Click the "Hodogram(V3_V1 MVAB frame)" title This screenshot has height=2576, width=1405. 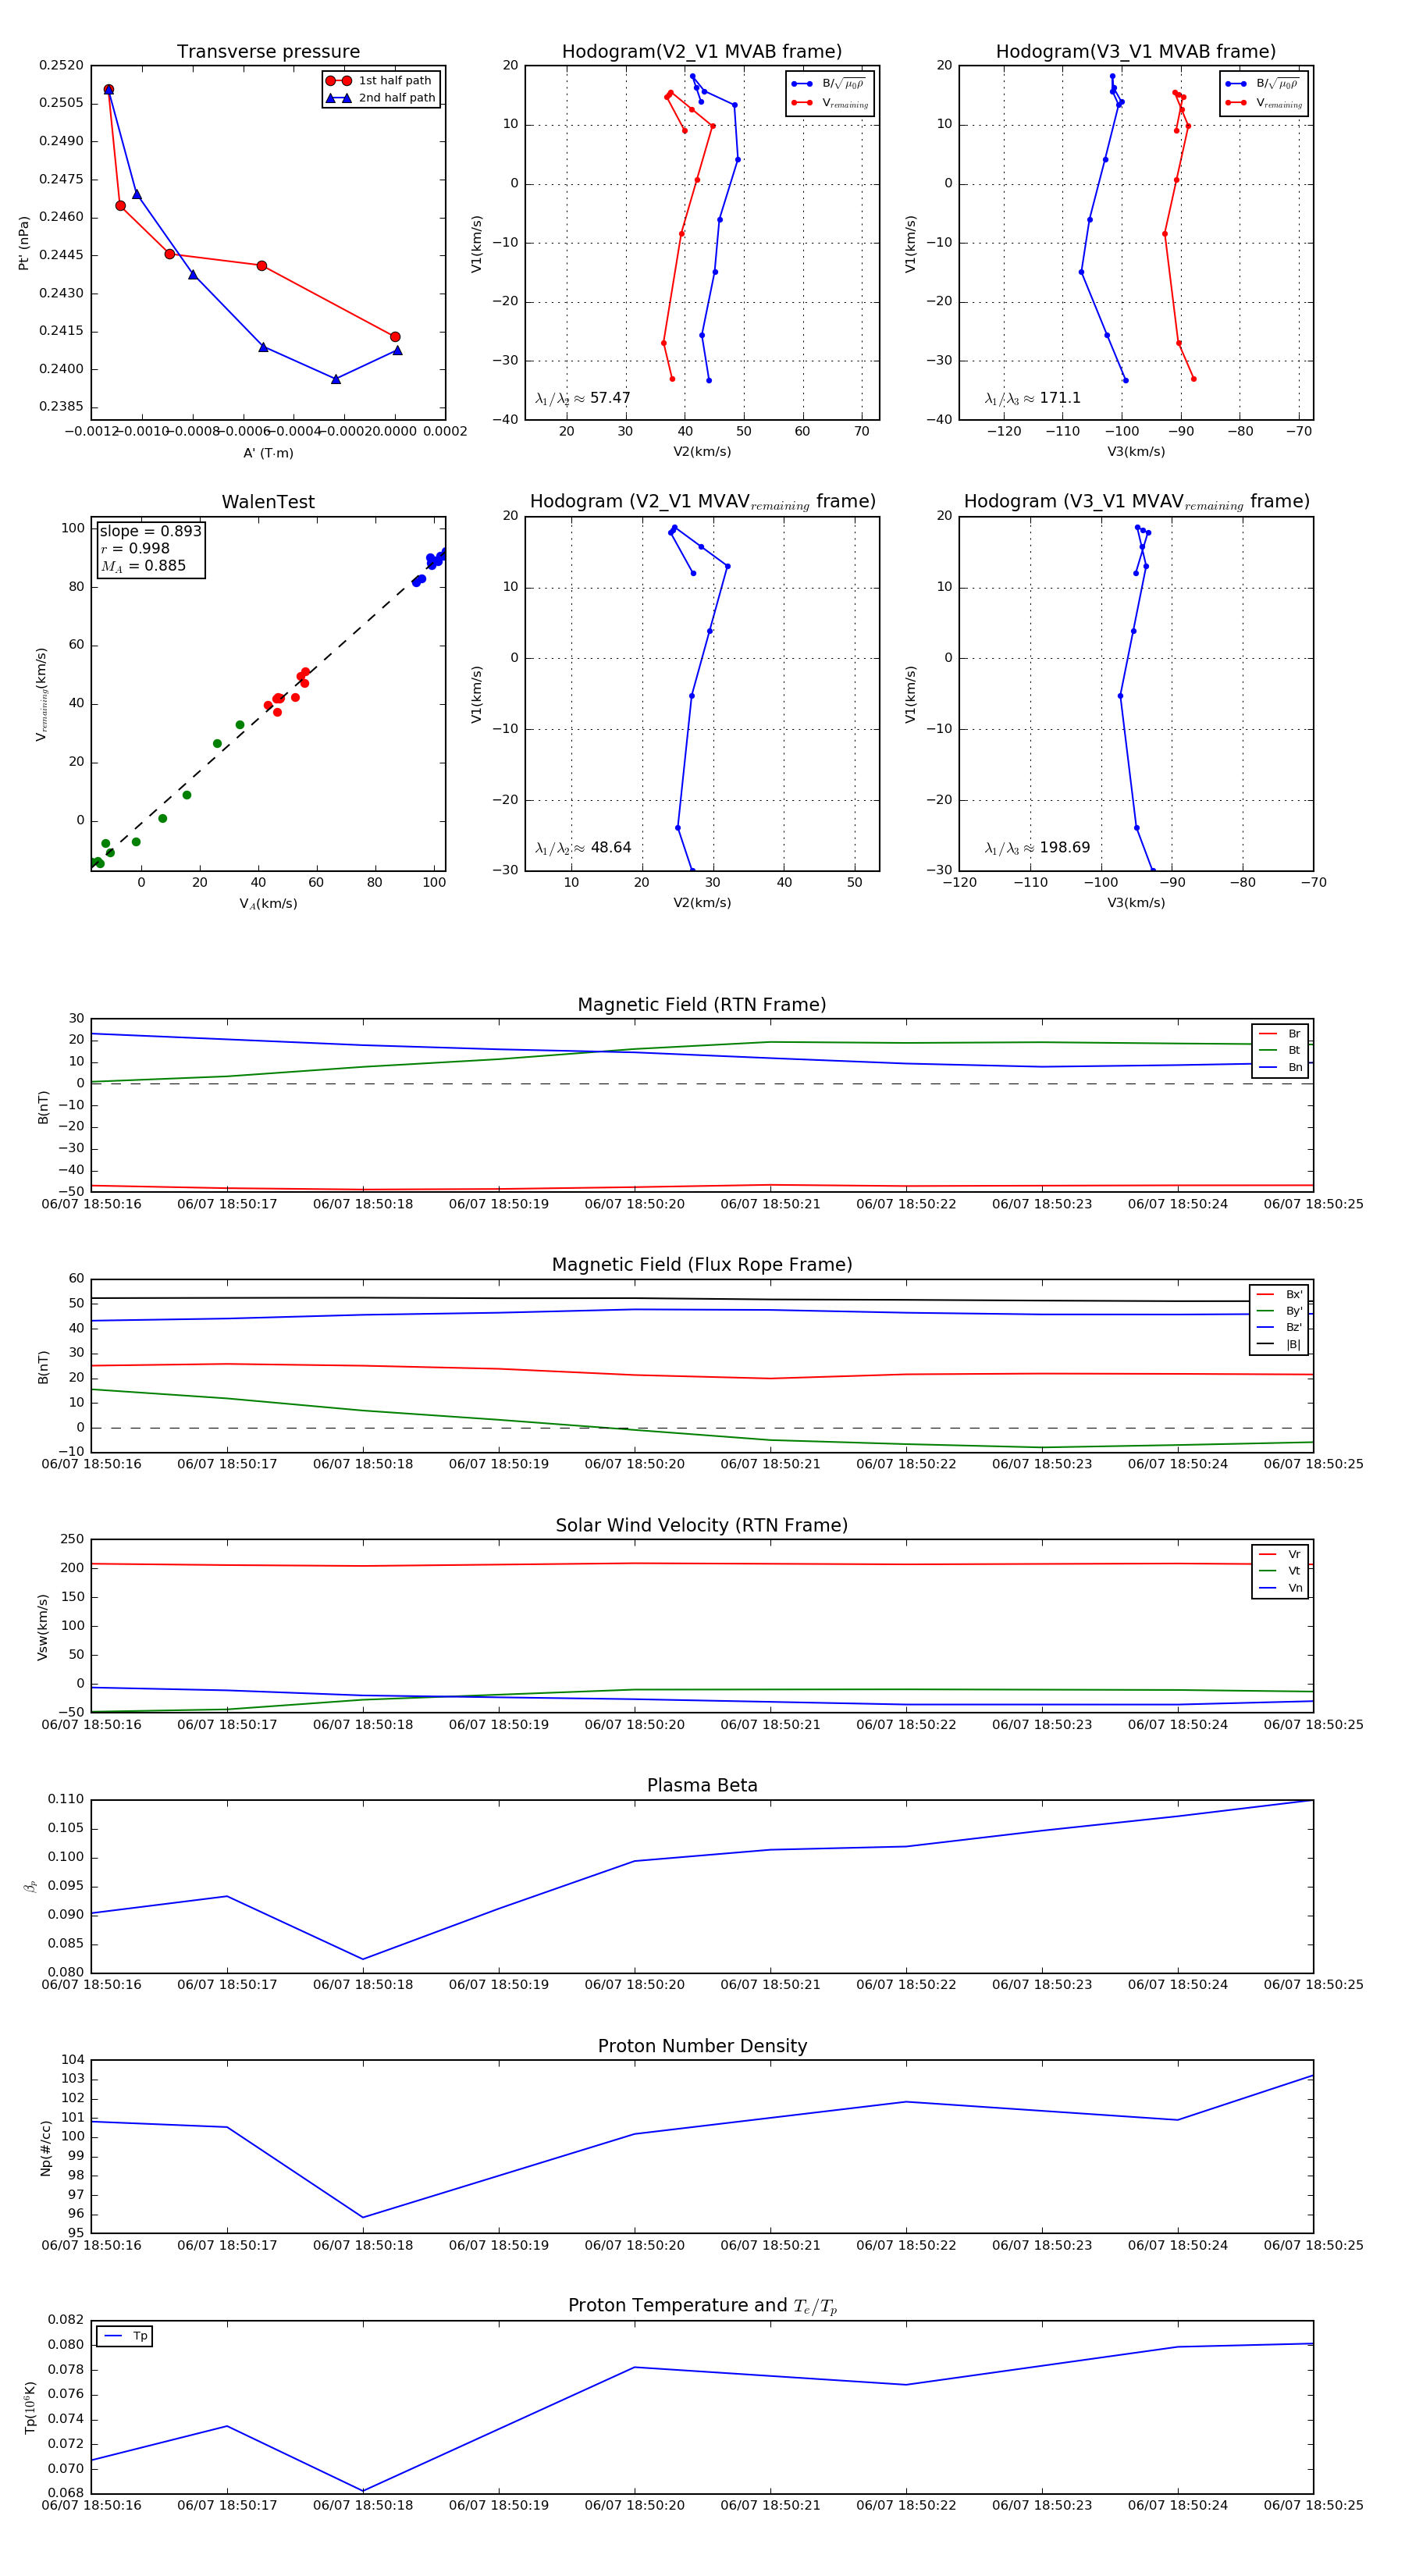[x=1136, y=52]
